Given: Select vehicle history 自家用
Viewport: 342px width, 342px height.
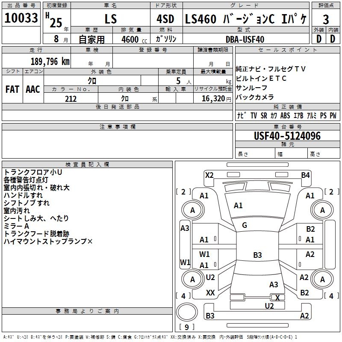Looking at the screenshot, I should pyautogui.click(x=91, y=39).
